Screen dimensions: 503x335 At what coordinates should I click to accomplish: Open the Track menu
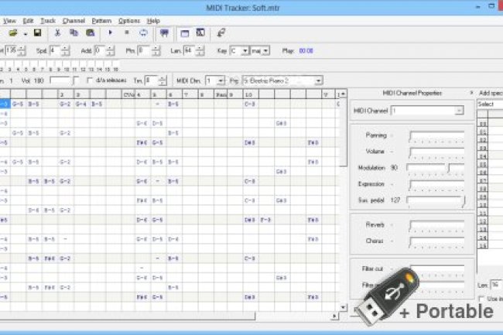48,21
